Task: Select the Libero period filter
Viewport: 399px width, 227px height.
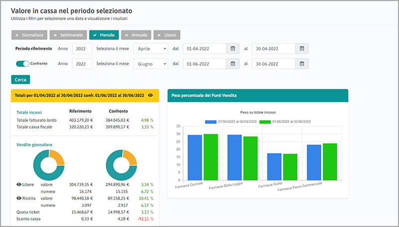Action: coord(167,35)
